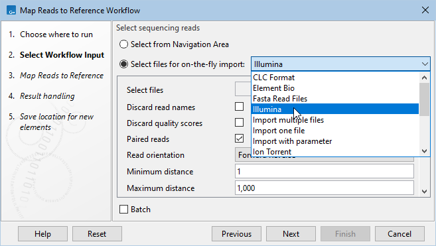Click the 'Select sequencing reads' heading
Viewport: 436px width, 246px height.
[x=158, y=28]
